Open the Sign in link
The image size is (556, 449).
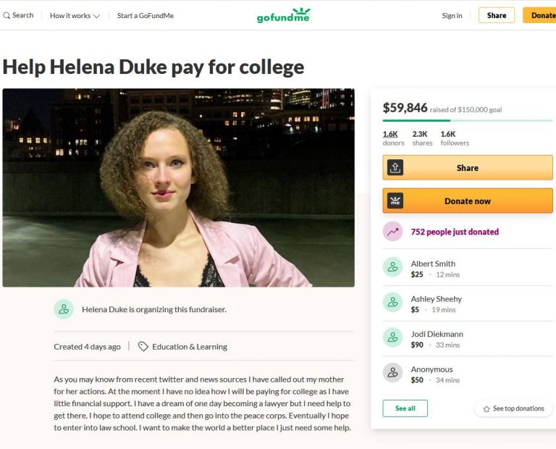click(452, 16)
